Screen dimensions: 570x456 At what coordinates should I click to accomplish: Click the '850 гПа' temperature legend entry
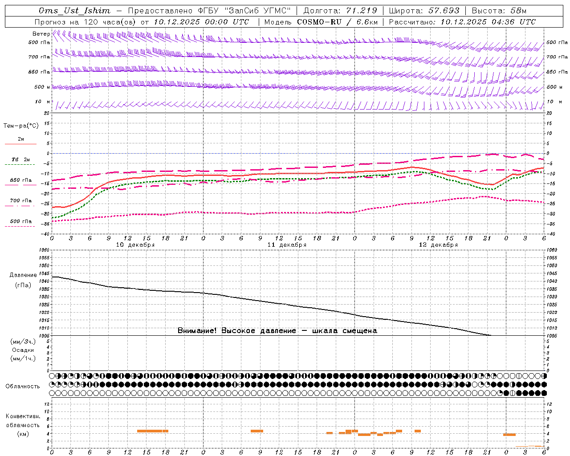pyautogui.click(x=21, y=180)
